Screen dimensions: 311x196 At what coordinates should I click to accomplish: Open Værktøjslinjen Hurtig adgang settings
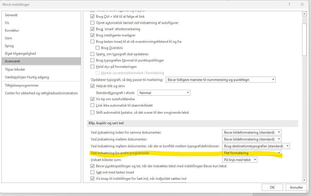point(41,77)
